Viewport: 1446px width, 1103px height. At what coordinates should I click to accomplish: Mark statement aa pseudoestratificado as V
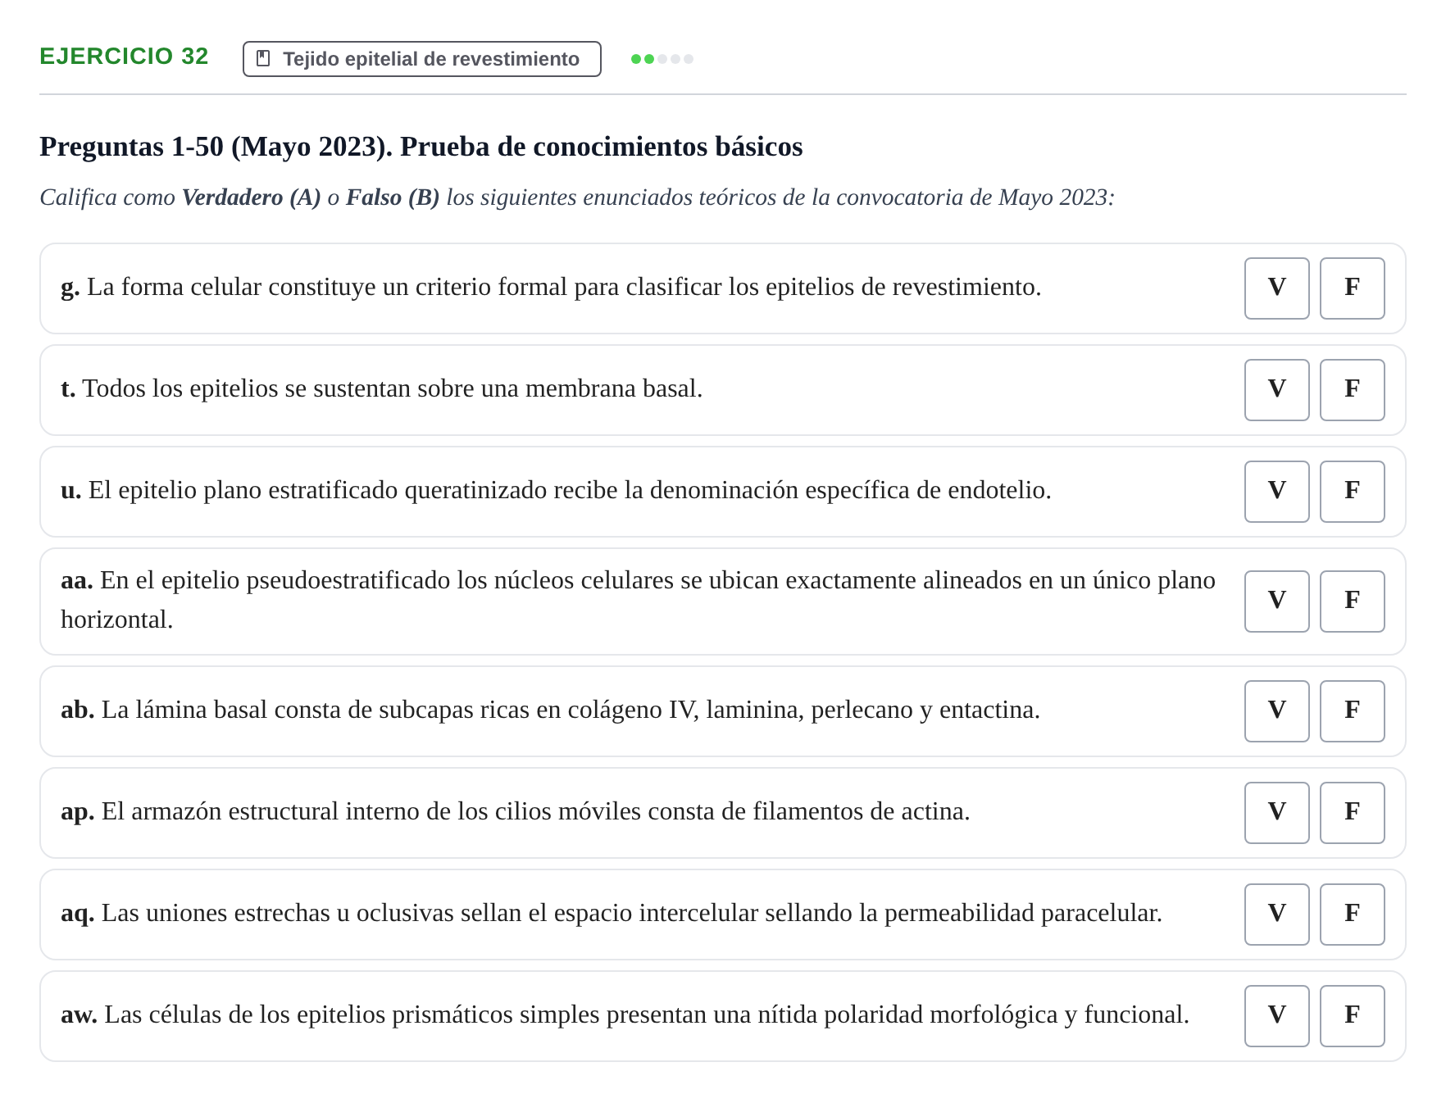click(1276, 601)
